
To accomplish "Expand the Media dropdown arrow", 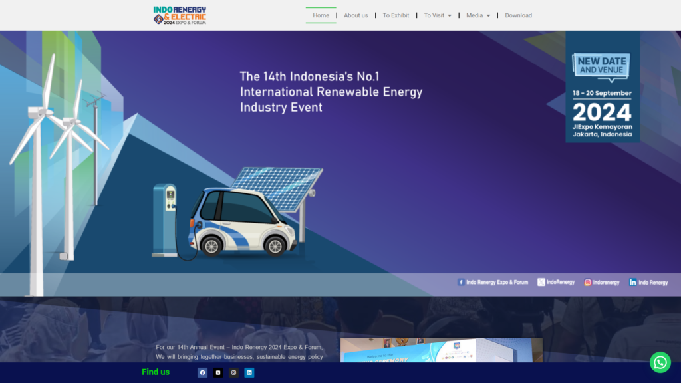I will (x=488, y=16).
